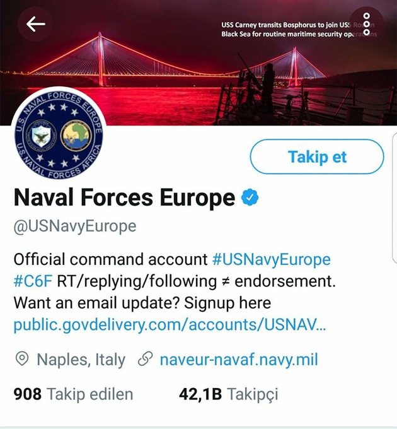The width and height of the screenshot is (397, 429).
Task: Open the #USNavyEurope hashtag
Action: pos(272,259)
